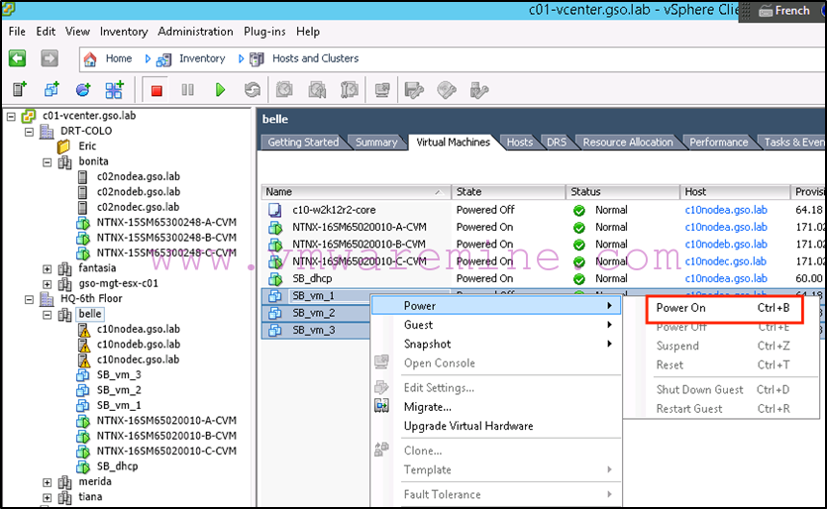Viewport: 827px width, 509px height.
Task: Click the gray Forward navigation arrow
Action: (50, 58)
